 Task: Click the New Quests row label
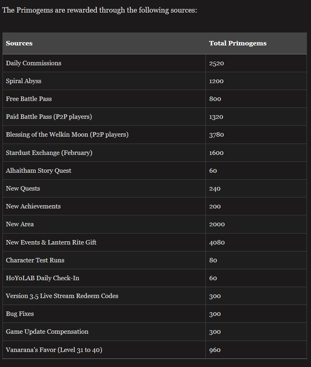(23, 189)
